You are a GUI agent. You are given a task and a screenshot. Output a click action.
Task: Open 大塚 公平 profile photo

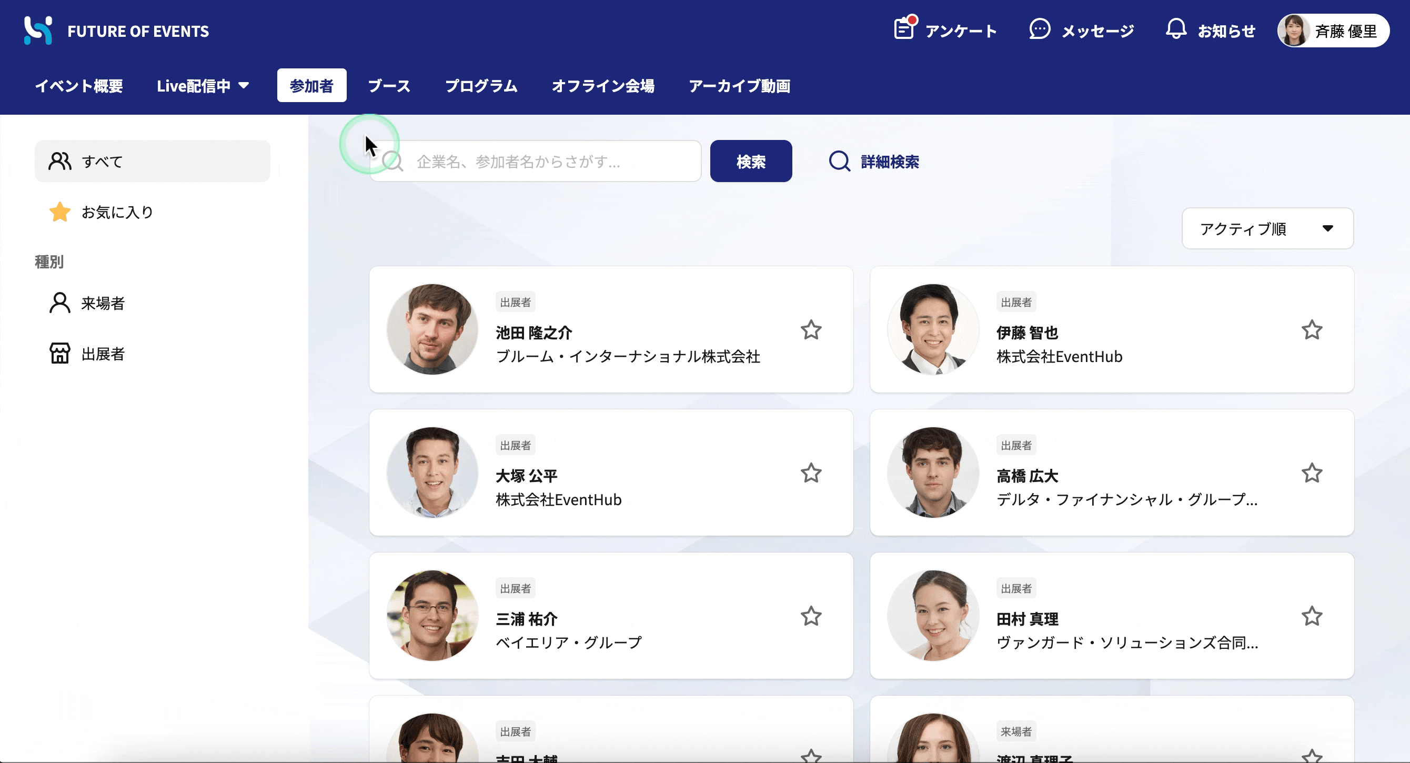[432, 473]
